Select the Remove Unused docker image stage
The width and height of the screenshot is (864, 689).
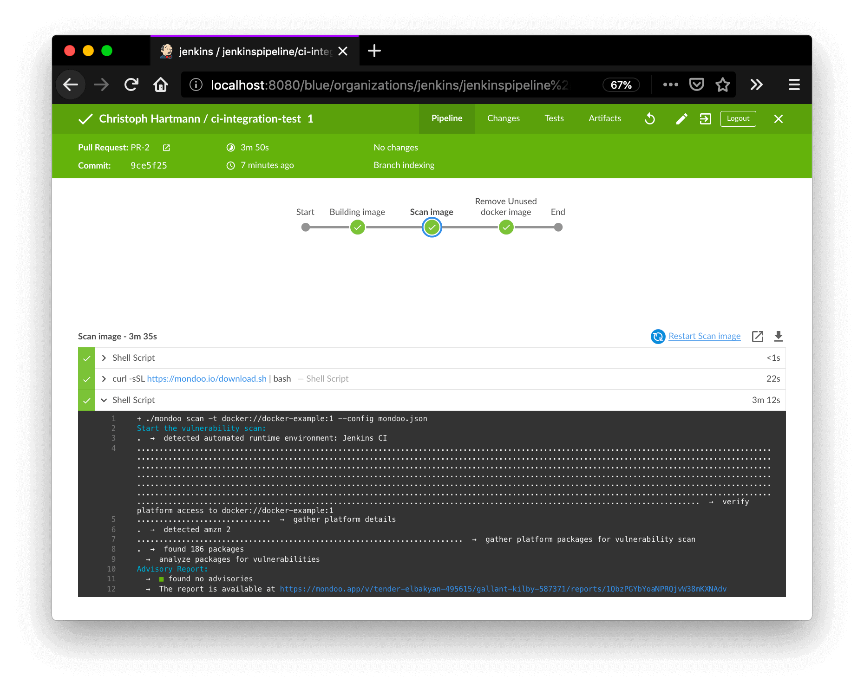(x=506, y=227)
